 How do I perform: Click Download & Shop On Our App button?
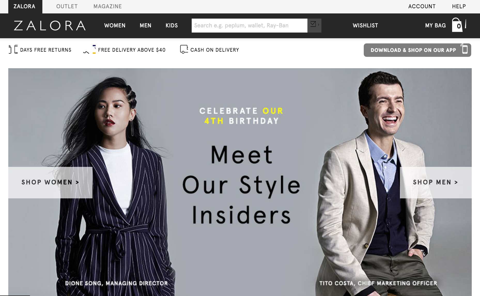pos(417,50)
